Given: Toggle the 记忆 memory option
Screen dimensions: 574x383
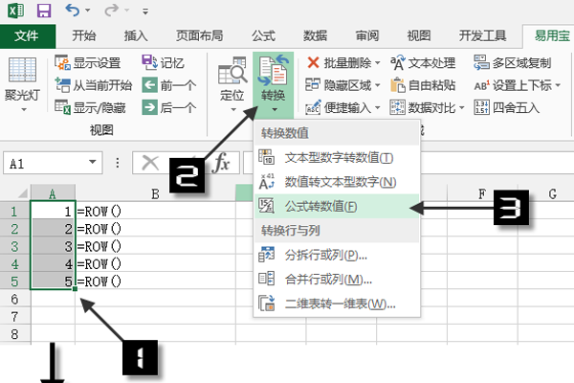Looking at the screenshot, I should tap(149, 63).
